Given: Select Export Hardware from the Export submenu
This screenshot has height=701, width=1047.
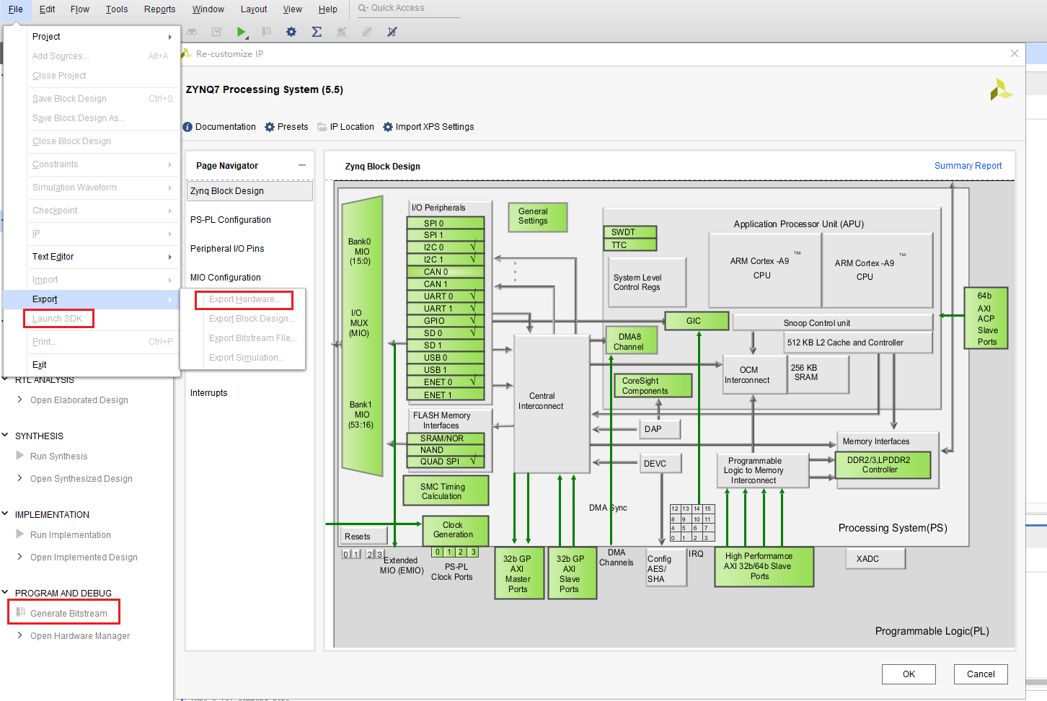Looking at the screenshot, I should (x=243, y=299).
